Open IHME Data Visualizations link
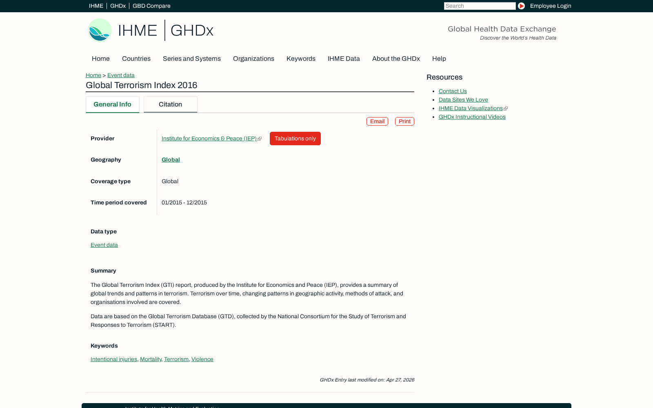 pyautogui.click(x=471, y=109)
